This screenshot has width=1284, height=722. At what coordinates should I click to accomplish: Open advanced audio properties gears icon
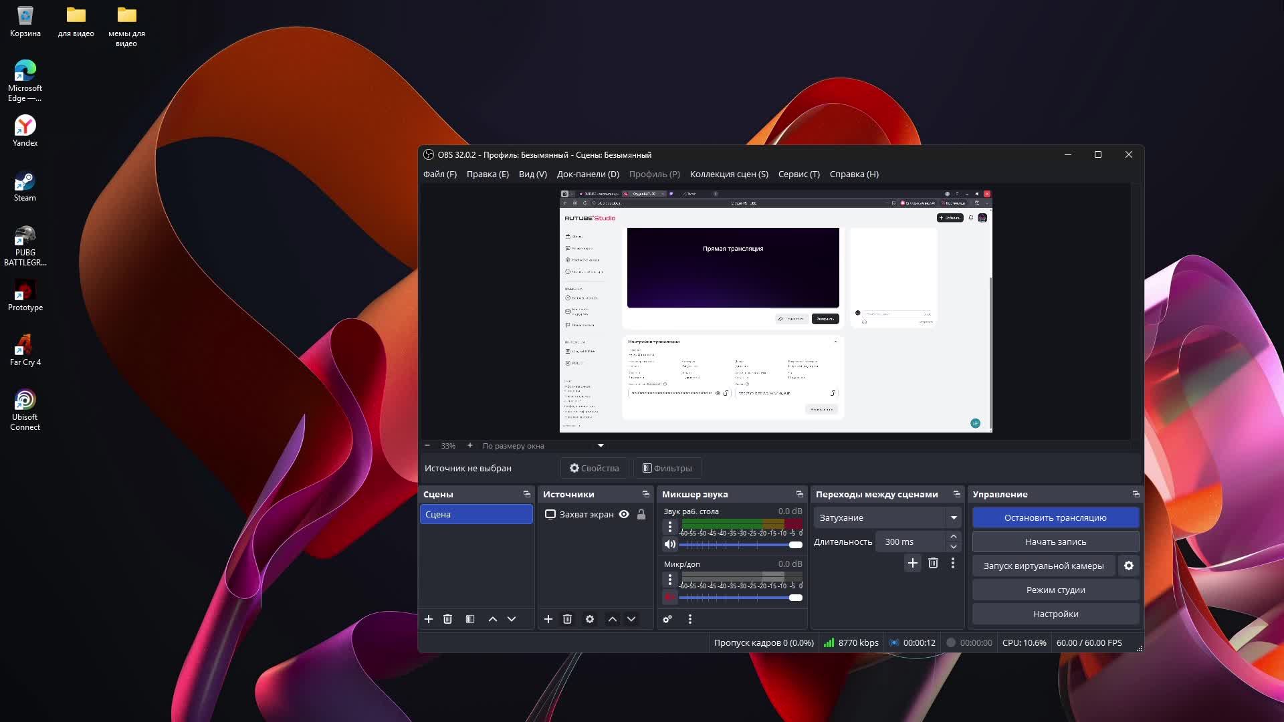(x=667, y=619)
